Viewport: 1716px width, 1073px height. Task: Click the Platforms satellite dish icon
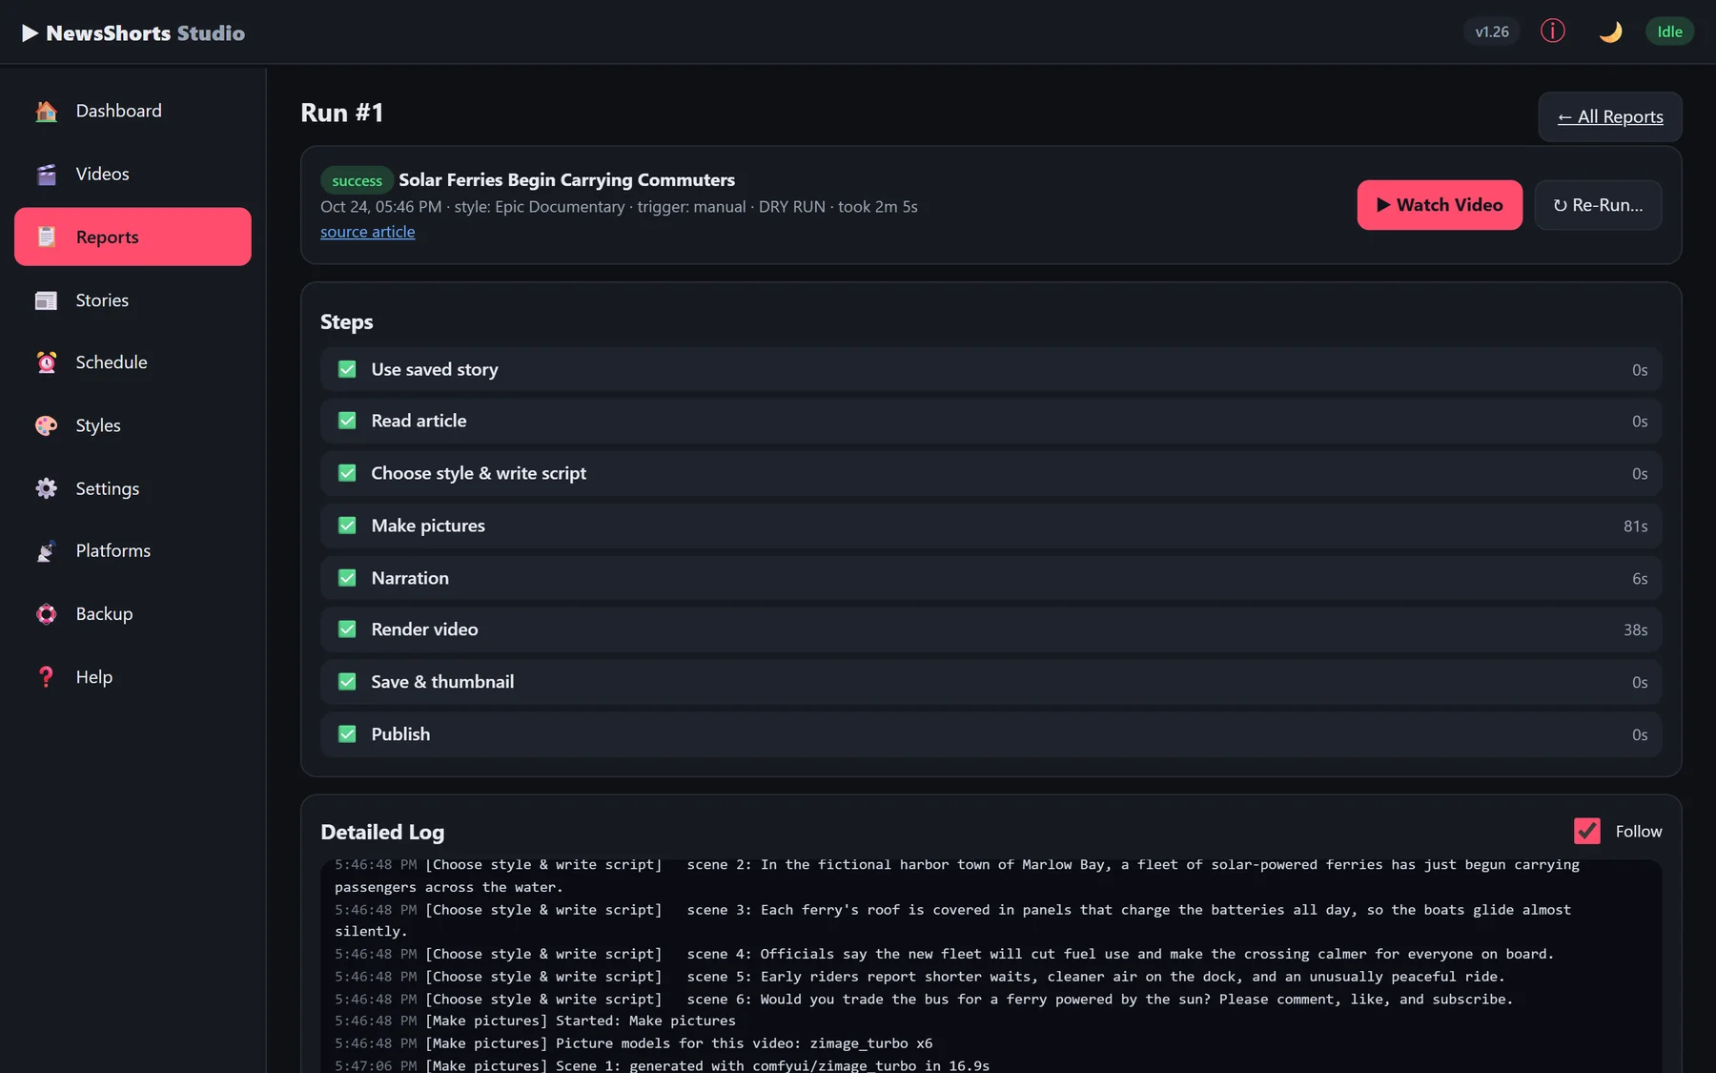[x=46, y=550]
